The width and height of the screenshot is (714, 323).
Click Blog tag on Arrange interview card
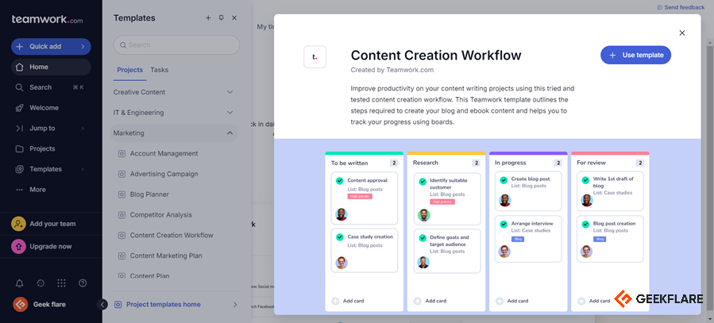click(518, 239)
